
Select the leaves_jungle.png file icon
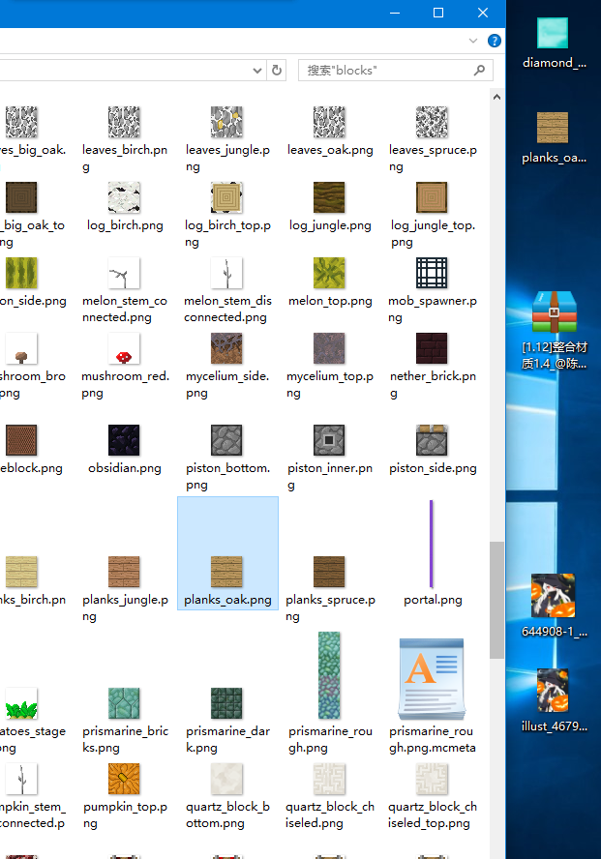coord(226,122)
